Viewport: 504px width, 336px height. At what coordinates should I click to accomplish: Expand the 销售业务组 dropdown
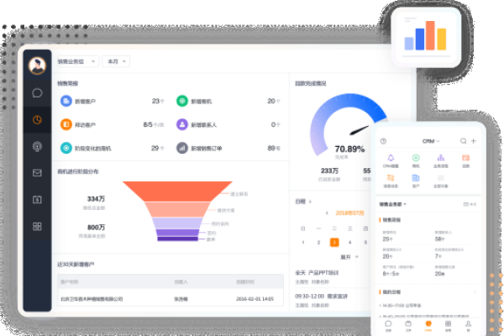(76, 61)
